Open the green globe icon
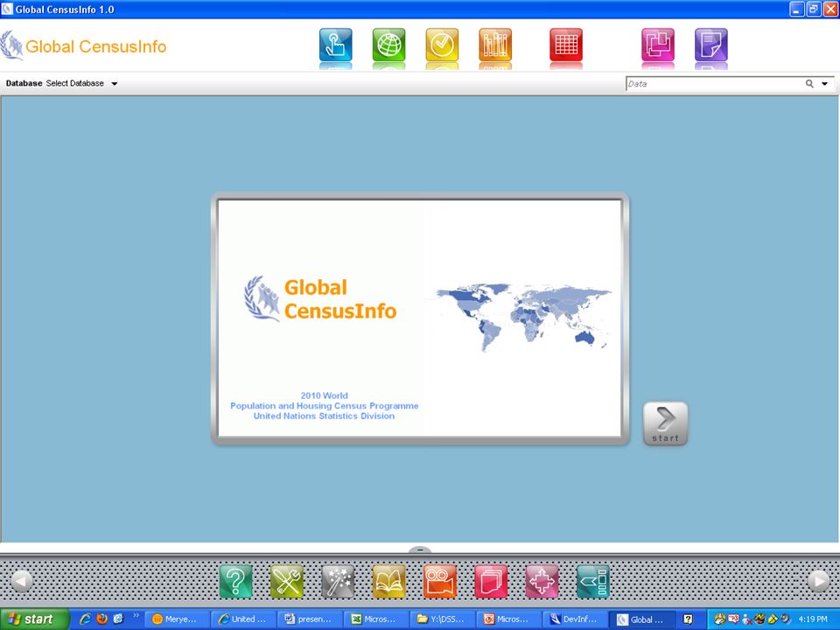The width and height of the screenshot is (840, 630). click(388, 45)
